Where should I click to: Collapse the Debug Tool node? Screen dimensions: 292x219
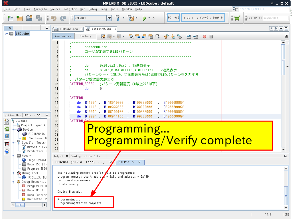13,173
